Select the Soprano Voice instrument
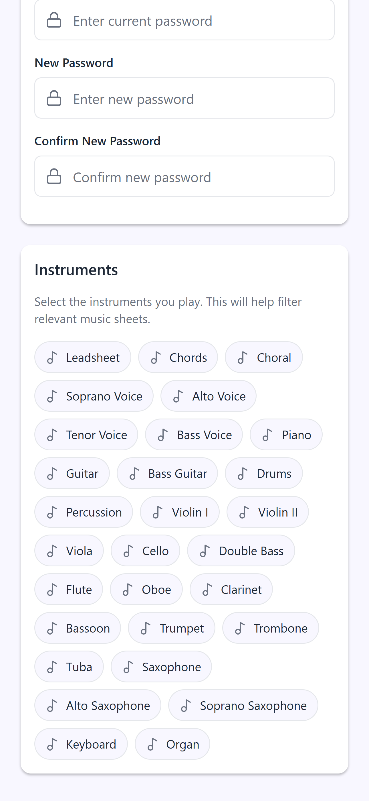 (94, 396)
